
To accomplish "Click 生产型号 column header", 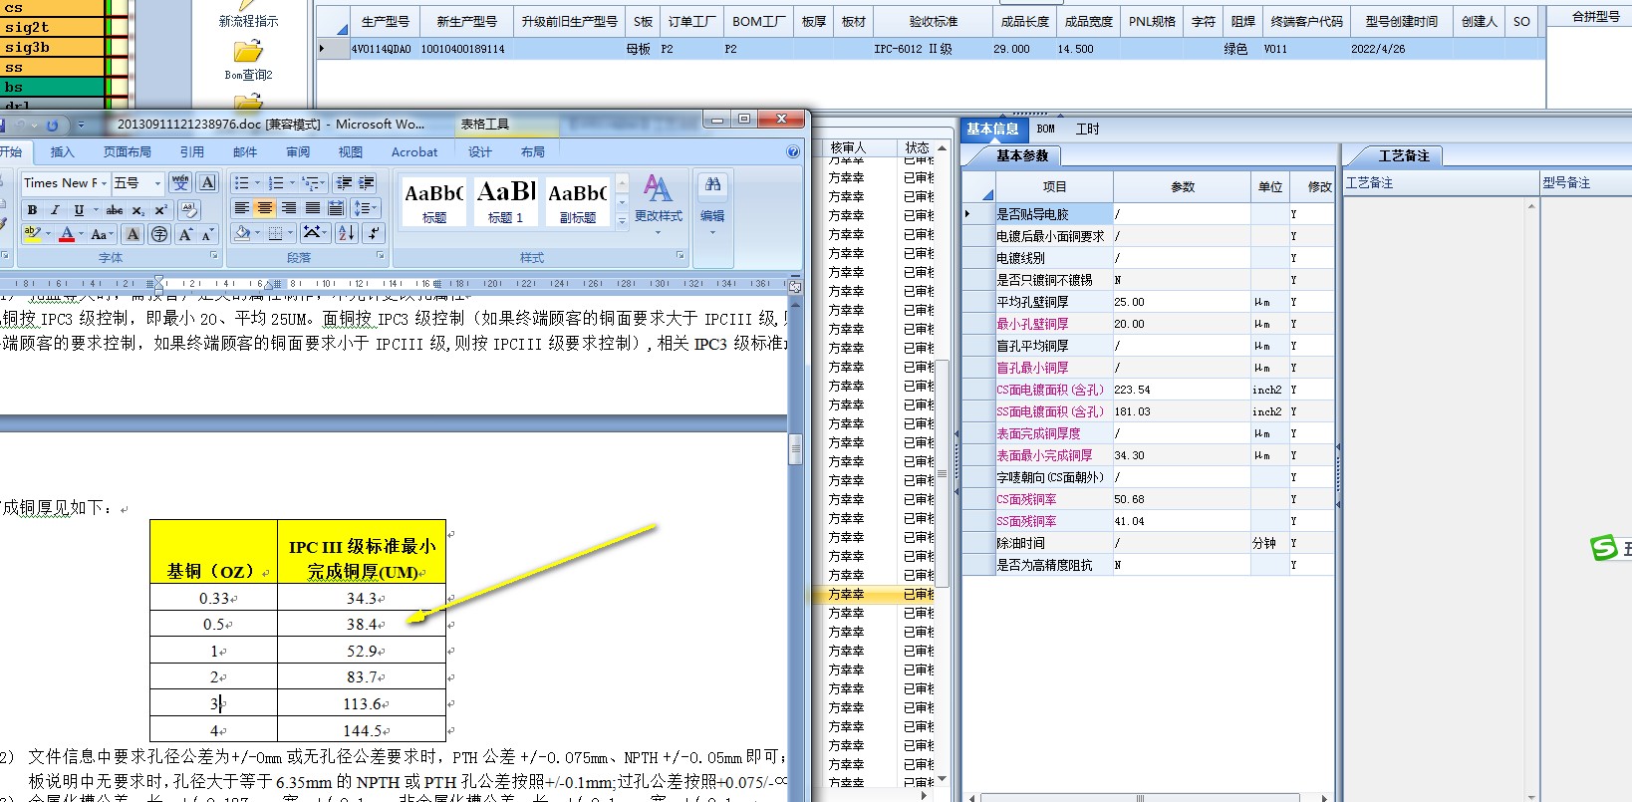I will point(385,21).
